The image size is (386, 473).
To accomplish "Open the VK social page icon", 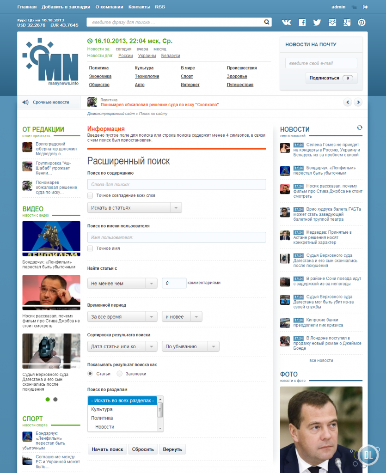I will click(287, 22).
